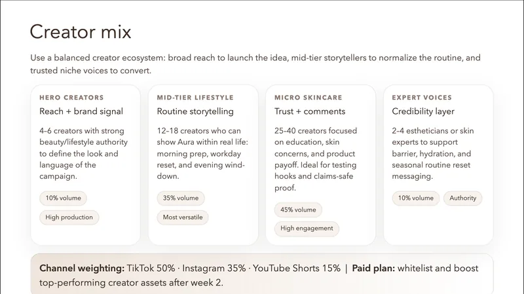
Task: Select the Routine storytelling heading
Action: pos(195,111)
